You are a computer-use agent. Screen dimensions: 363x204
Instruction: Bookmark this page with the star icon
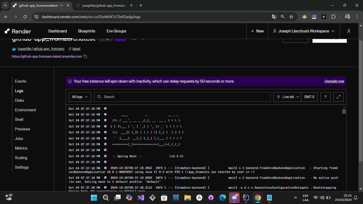pos(291,17)
